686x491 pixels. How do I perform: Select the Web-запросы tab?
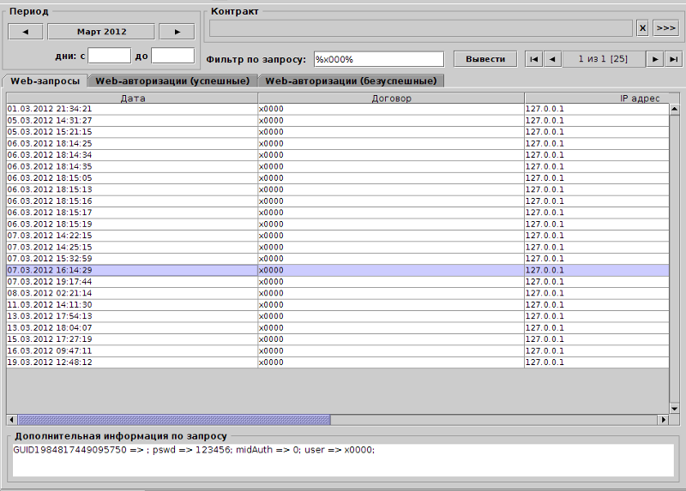click(45, 81)
